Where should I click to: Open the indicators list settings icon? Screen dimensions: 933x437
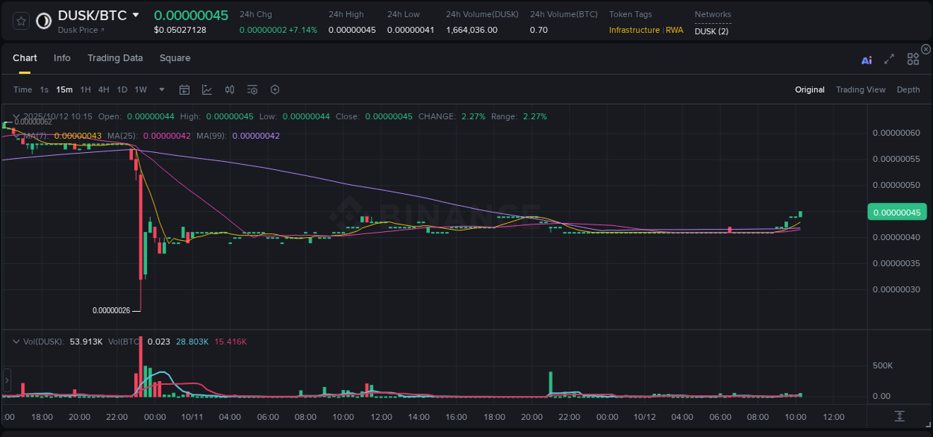[x=252, y=89]
